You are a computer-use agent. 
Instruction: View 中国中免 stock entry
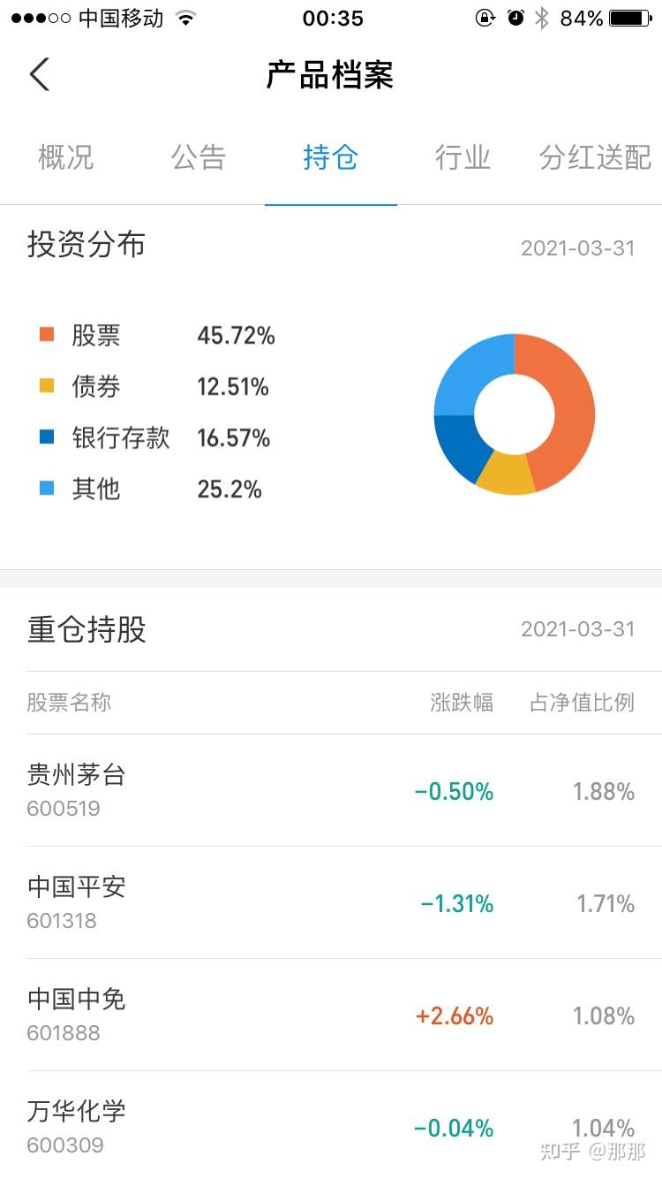pos(331,1015)
